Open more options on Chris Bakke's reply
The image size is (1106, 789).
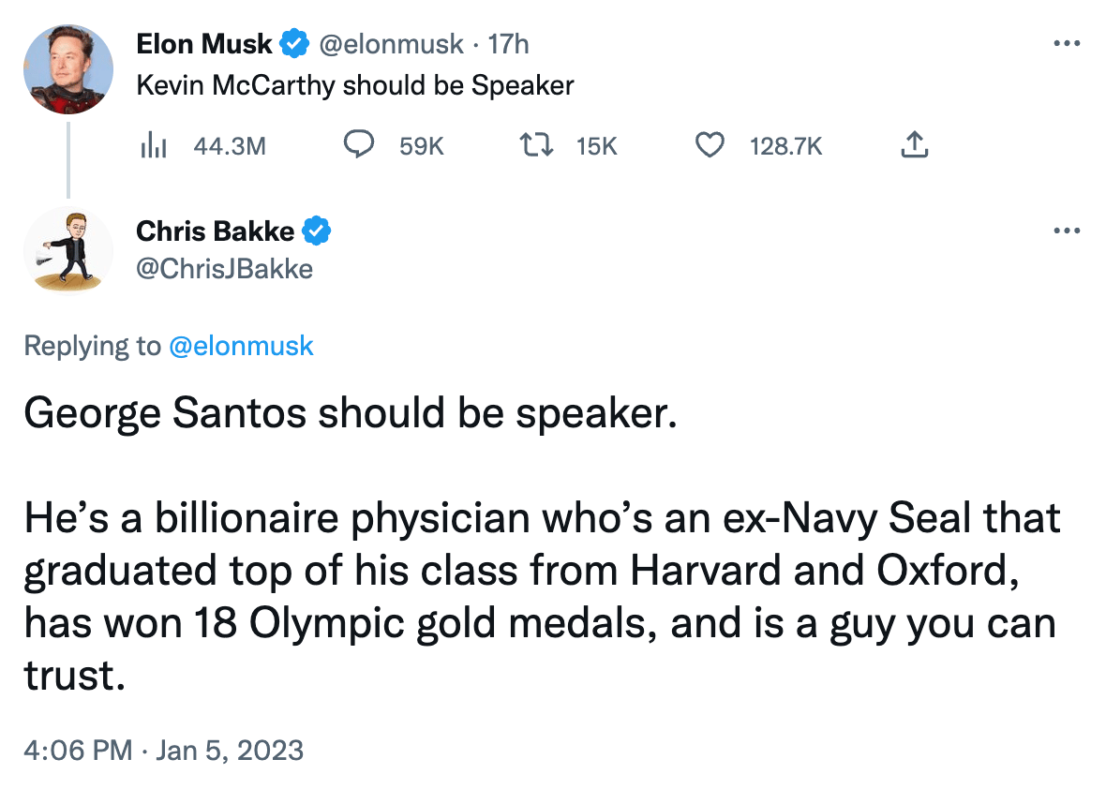pyautogui.click(x=1067, y=231)
